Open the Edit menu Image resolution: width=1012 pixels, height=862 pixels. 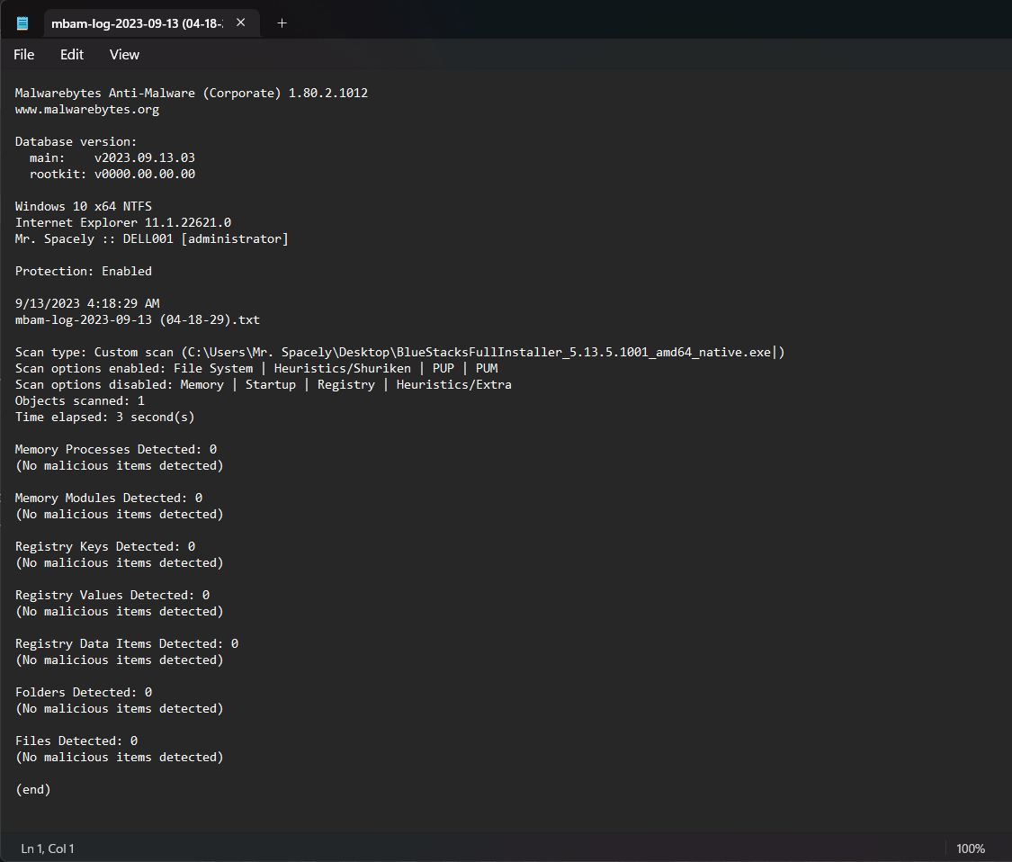pos(72,55)
